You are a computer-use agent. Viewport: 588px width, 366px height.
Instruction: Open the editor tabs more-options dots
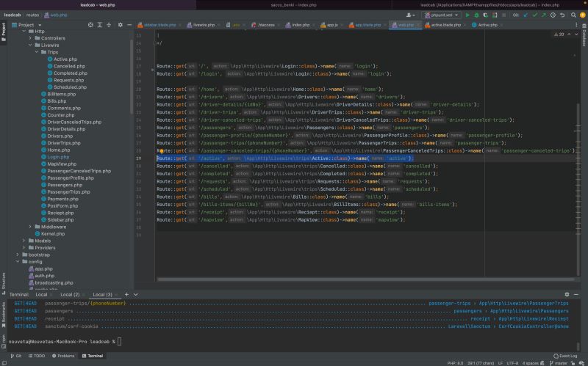tap(576, 25)
